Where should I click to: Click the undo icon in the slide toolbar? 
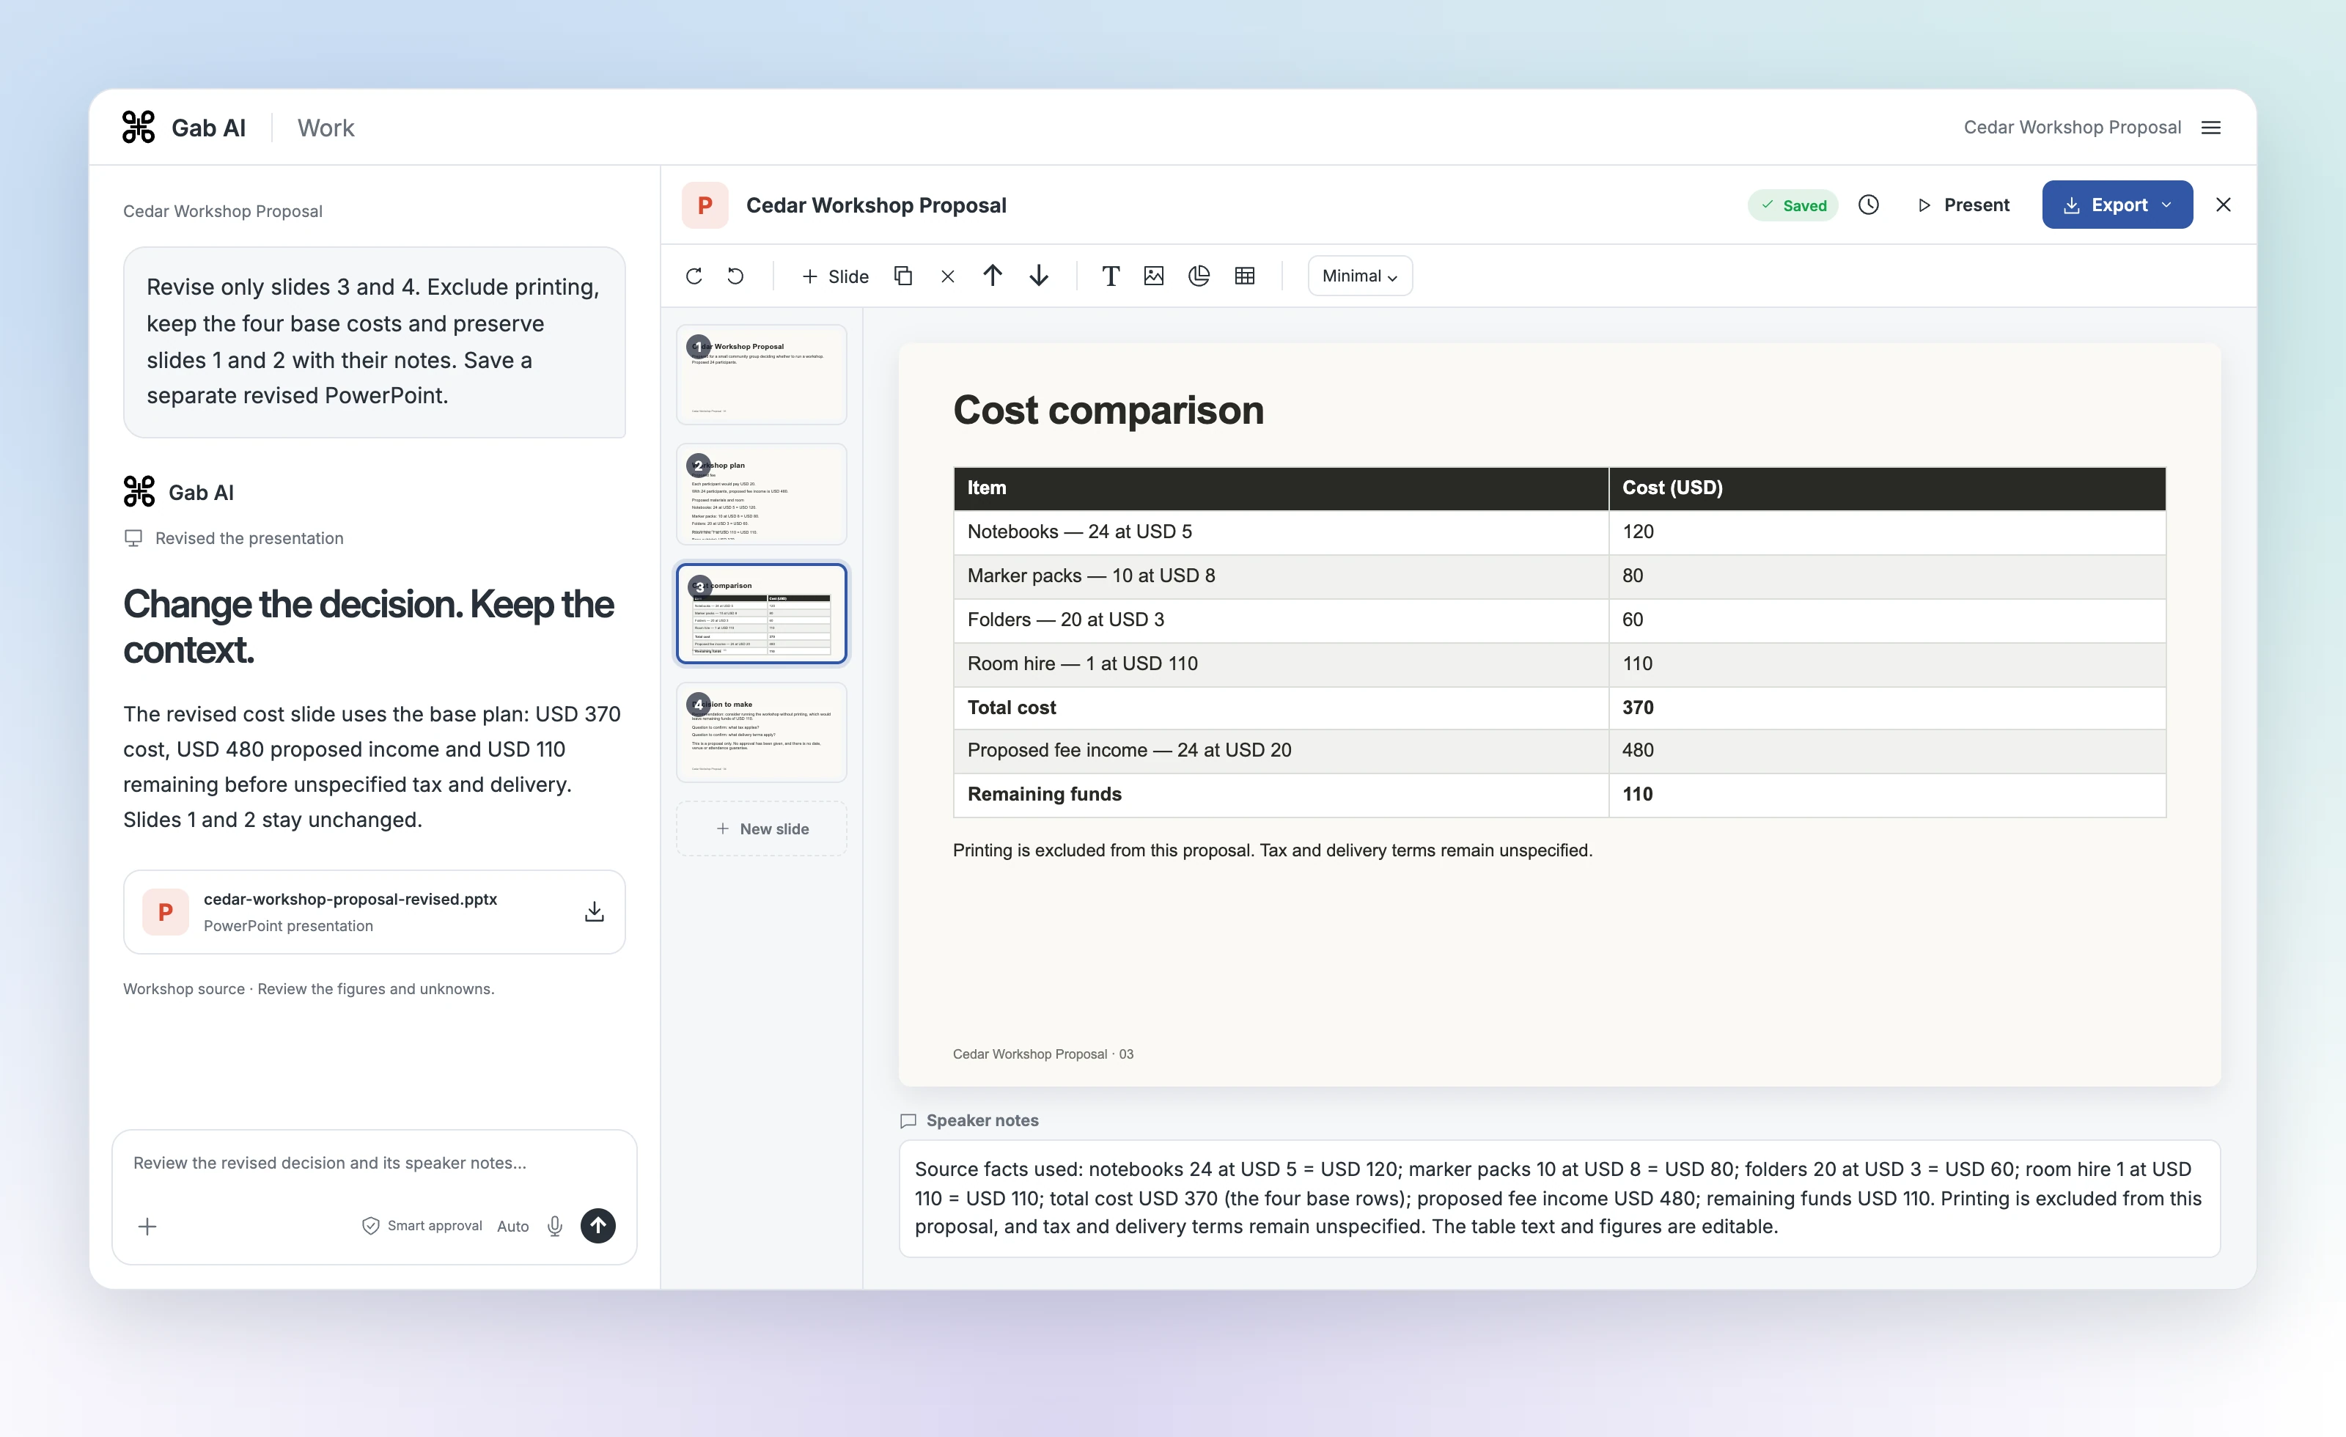[x=736, y=276]
